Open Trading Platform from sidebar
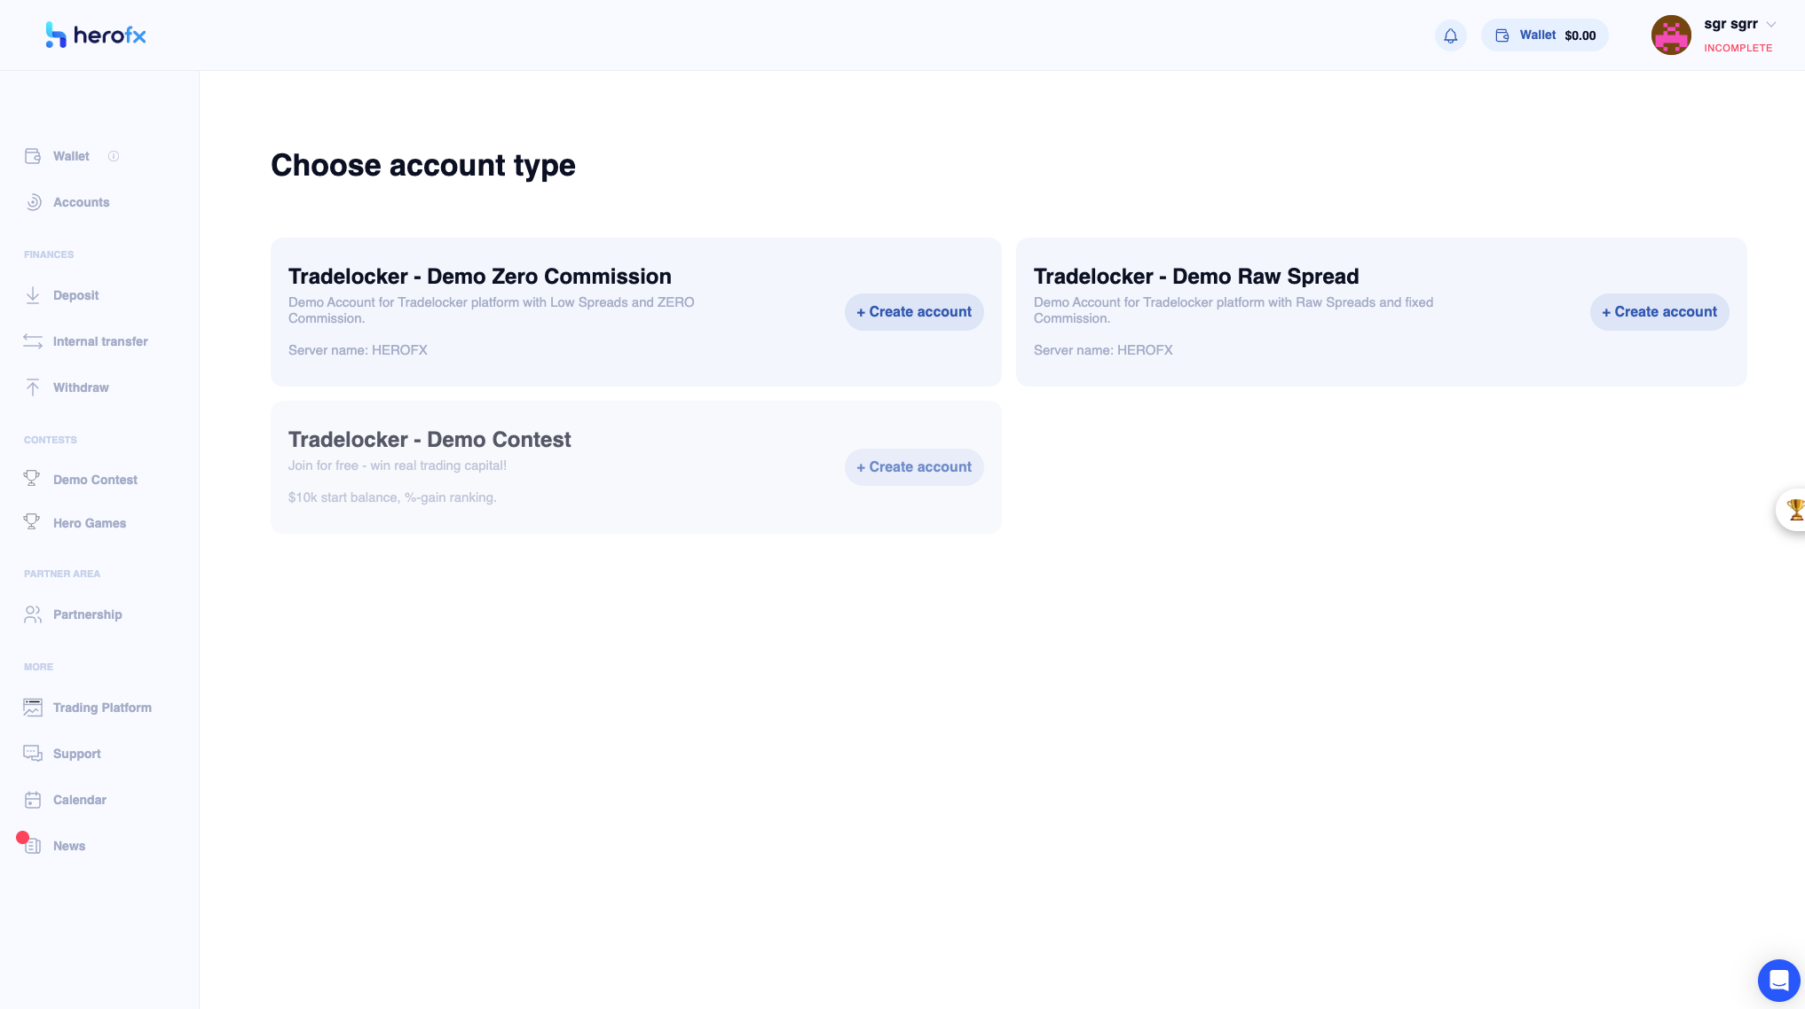 [x=102, y=708]
